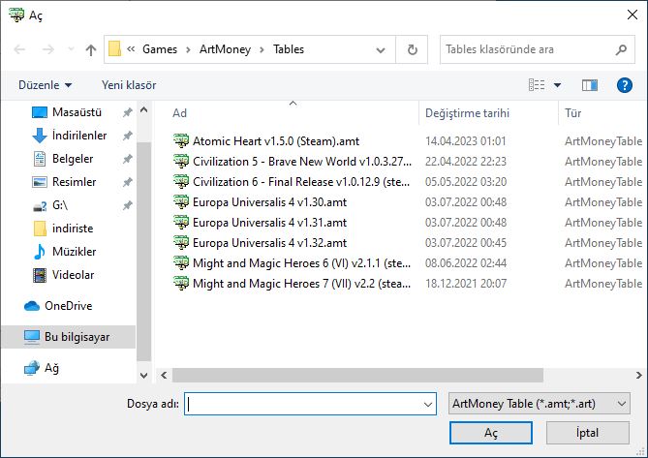Click the pin icon next to Belgeler
Screen dimensions: 648x458
click(127, 159)
